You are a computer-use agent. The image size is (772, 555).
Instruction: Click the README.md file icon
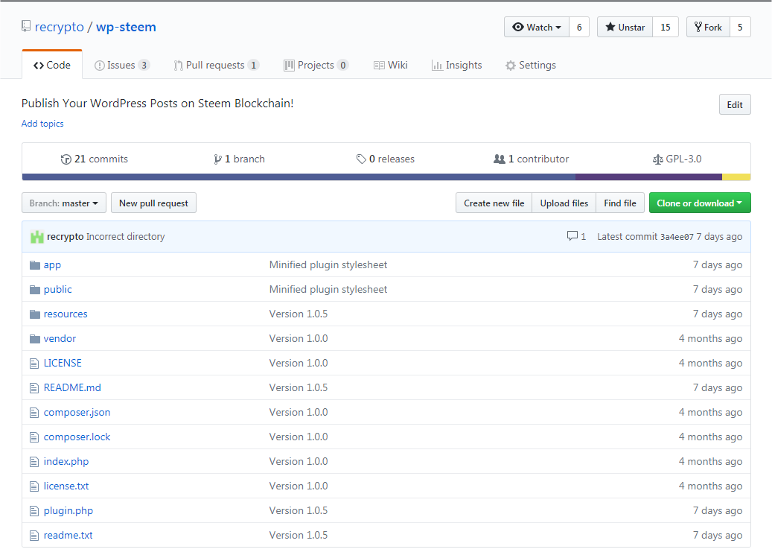point(34,388)
